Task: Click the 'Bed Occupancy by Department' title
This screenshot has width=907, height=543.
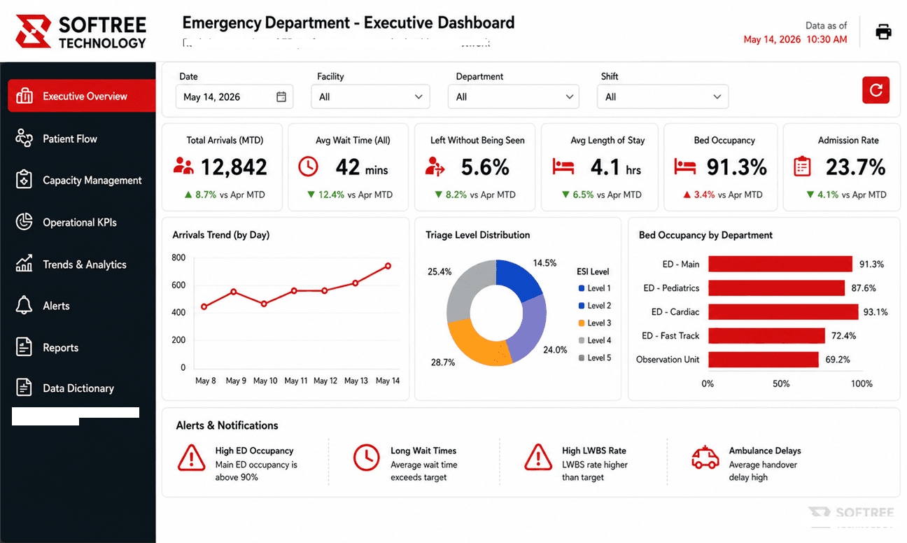Action: (705, 235)
